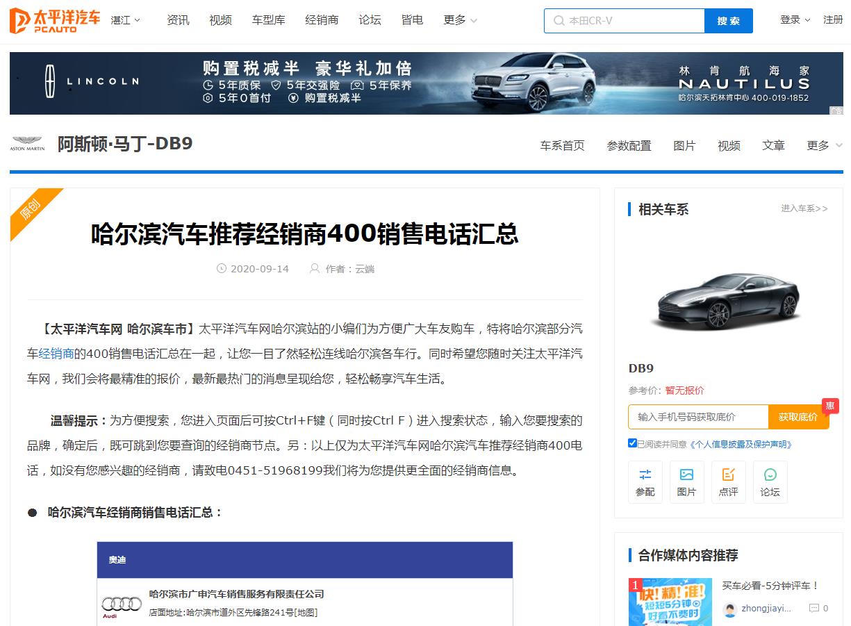
Task: Open 个人信息披露及保护声明 link
Action: pyautogui.click(x=740, y=444)
